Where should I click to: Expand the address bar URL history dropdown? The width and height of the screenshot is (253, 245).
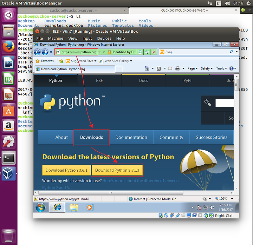[104, 52]
